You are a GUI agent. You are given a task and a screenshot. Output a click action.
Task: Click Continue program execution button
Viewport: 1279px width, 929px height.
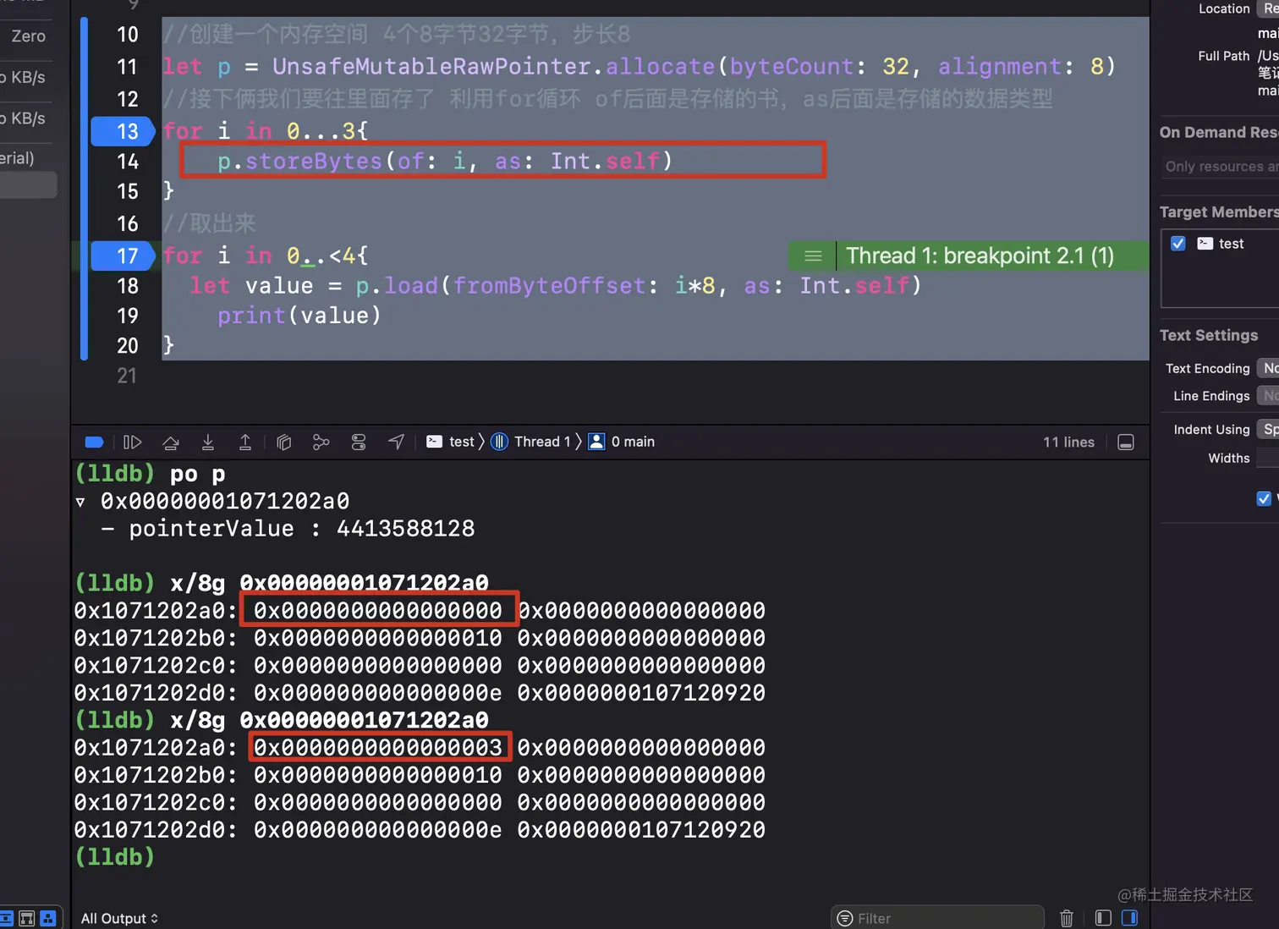[x=132, y=442]
